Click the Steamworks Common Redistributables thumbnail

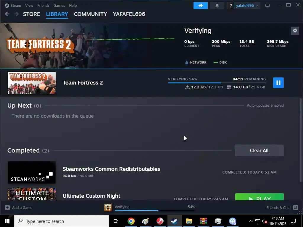(x=32, y=172)
